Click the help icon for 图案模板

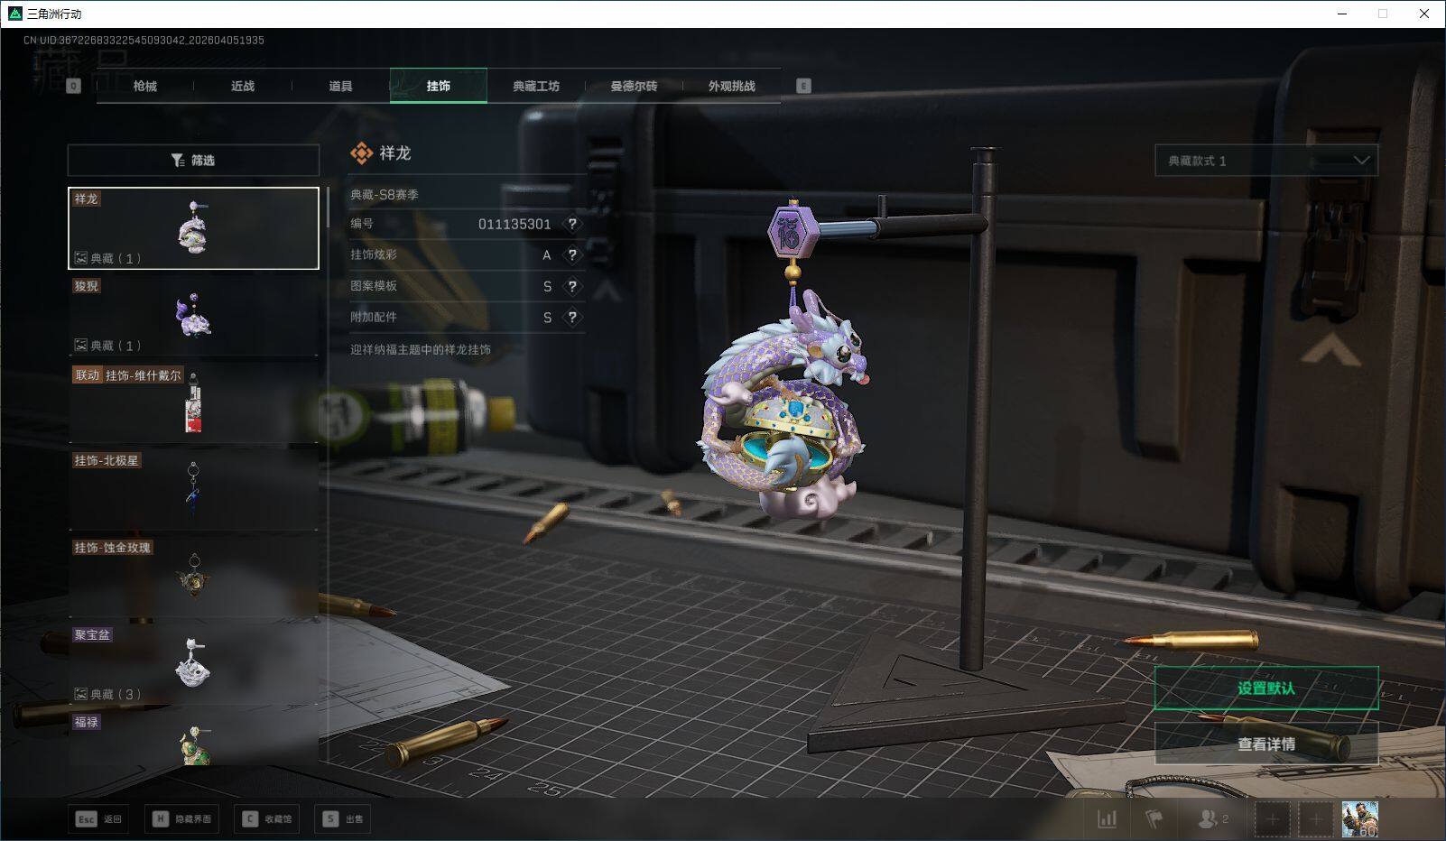[x=572, y=286]
